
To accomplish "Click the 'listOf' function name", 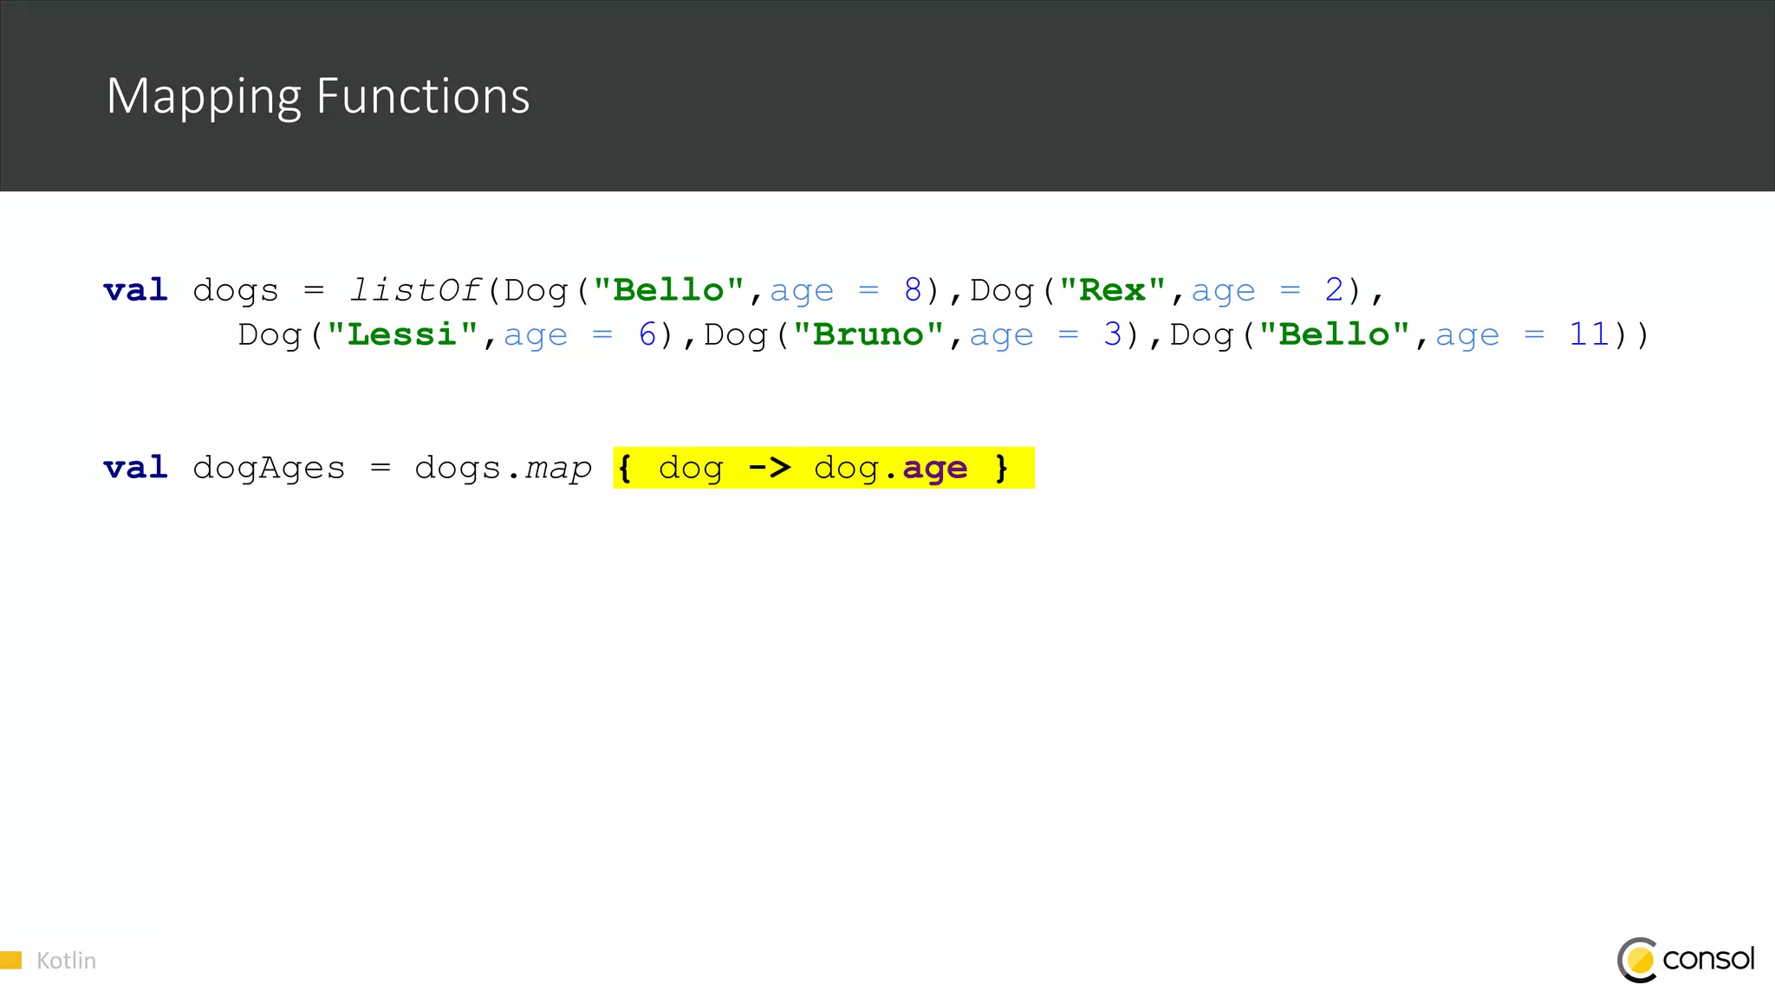I will 414,290.
